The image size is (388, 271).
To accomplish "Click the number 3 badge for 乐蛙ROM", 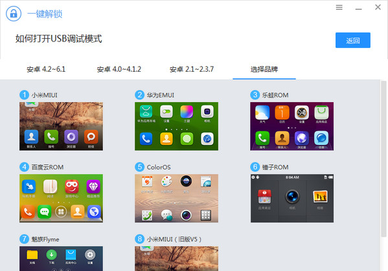I will [255, 95].
